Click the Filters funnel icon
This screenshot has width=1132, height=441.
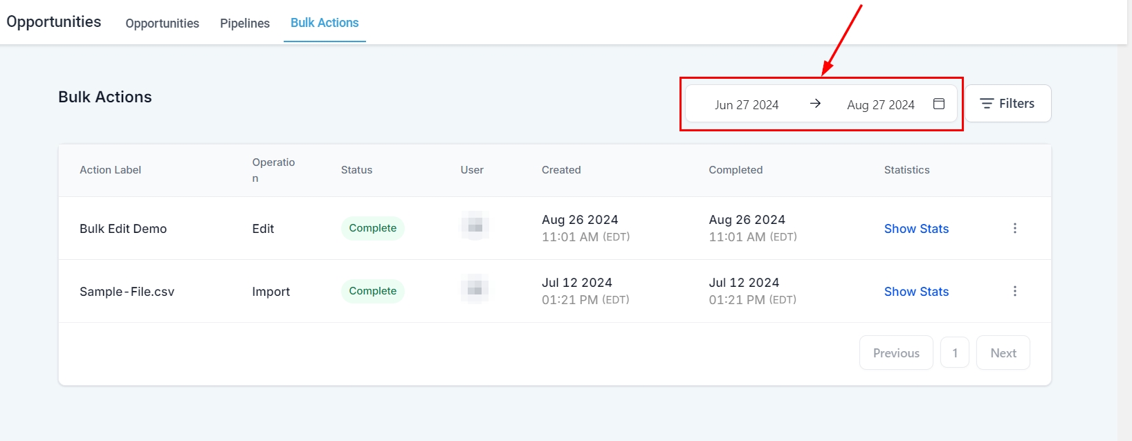click(987, 104)
